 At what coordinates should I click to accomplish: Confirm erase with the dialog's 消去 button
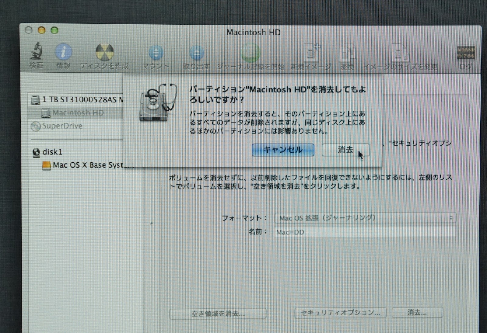345,150
